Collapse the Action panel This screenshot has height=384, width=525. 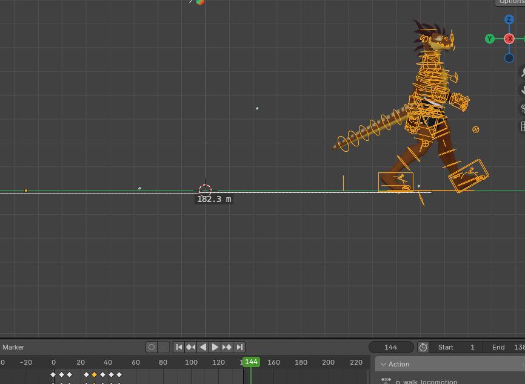pyautogui.click(x=382, y=364)
